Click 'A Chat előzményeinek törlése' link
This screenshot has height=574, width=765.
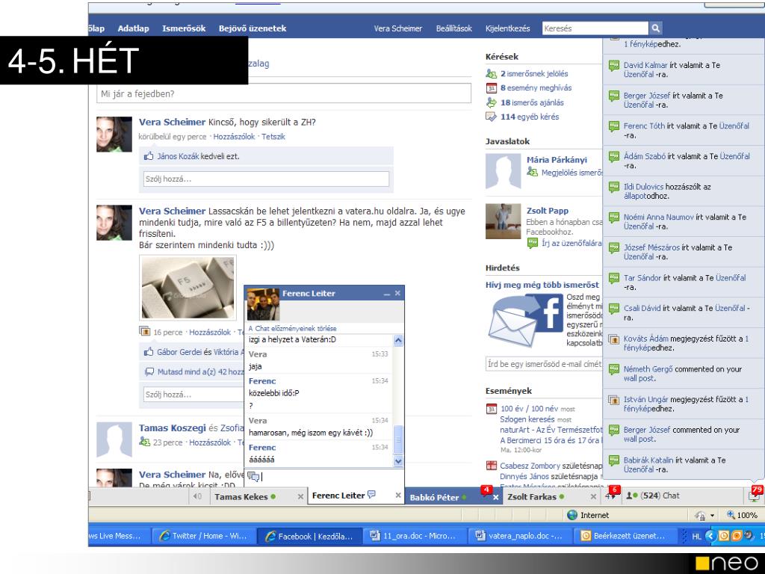(x=292, y=329)
